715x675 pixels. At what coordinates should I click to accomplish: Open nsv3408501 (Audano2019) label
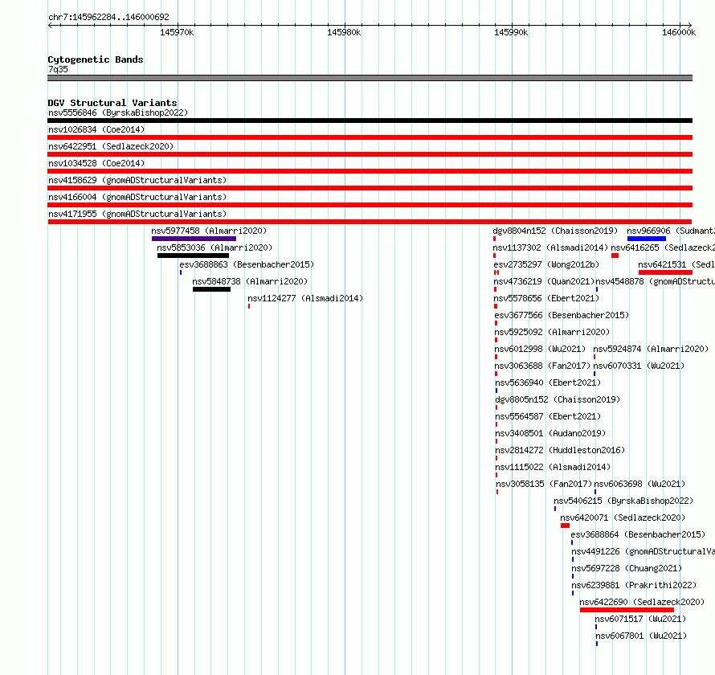550,433
